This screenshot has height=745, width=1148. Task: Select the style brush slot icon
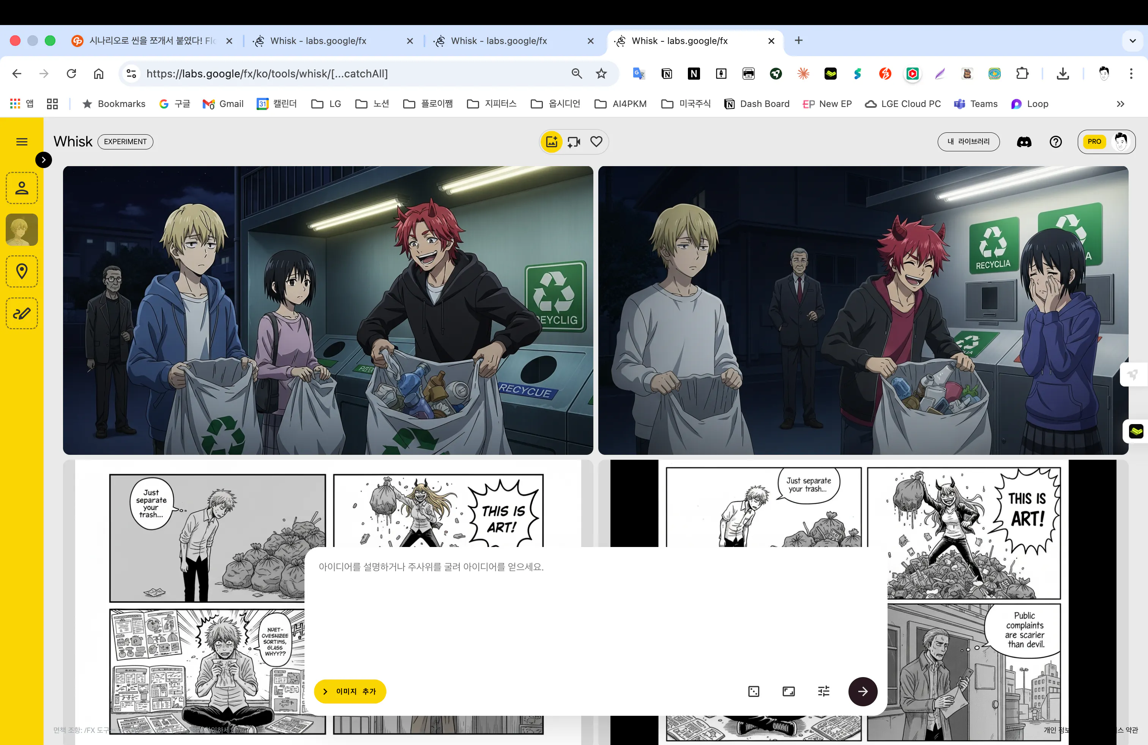click(x=22, y=313)
